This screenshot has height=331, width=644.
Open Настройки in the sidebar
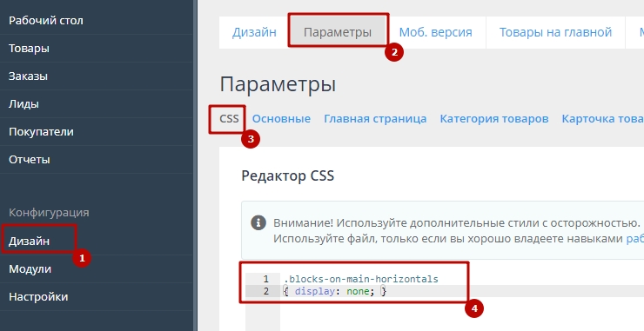coord(38,297)
